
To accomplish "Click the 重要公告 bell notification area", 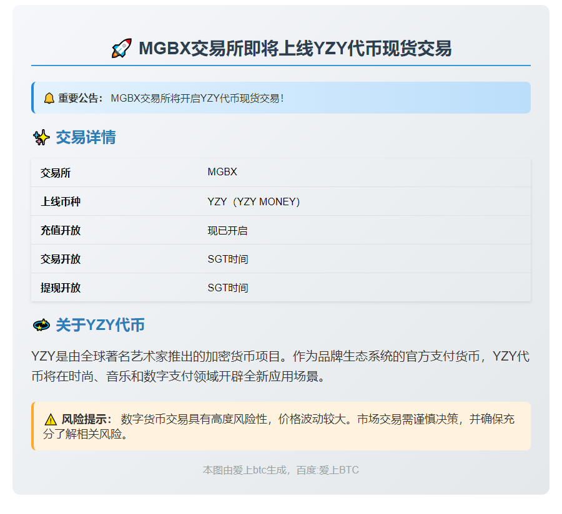I will (76, 97).
